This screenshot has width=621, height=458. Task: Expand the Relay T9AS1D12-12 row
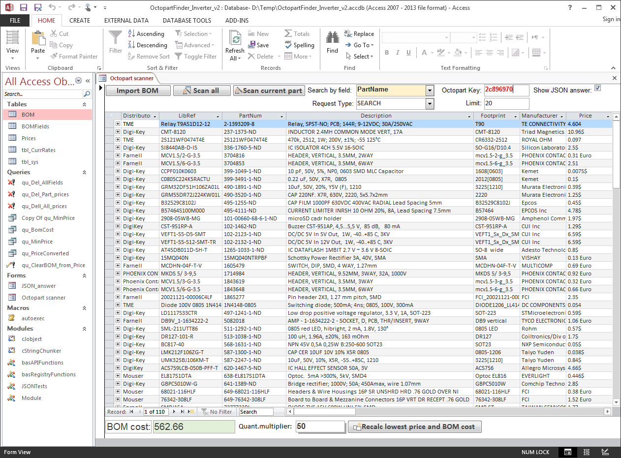coord(118,124)
